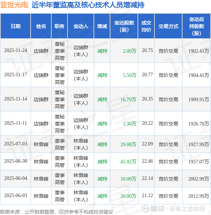Click the average price 20.35
Screen dimensions: 211x215
pyautogui.click(x=147, y=99)
